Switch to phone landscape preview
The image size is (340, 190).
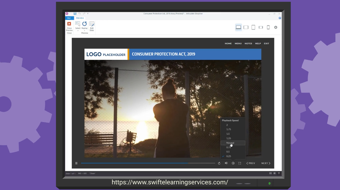coord(261,27)
